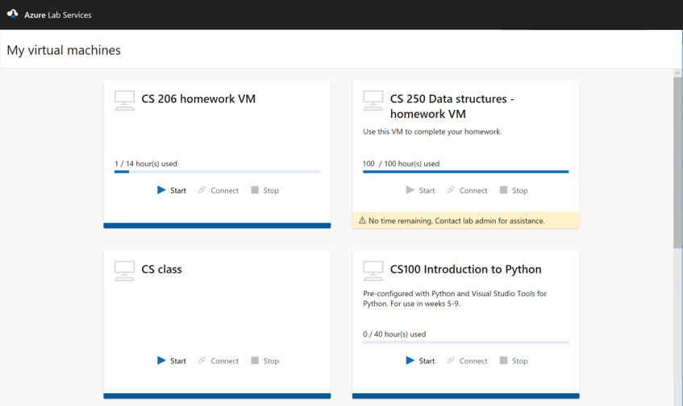683x406 pixels.
Task: Click the CS class monitor icon
Action: (124, 270)
